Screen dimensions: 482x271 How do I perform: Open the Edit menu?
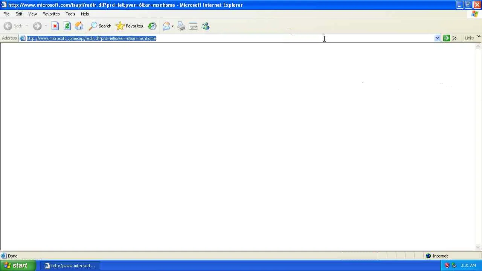click(x=19, y=14)
